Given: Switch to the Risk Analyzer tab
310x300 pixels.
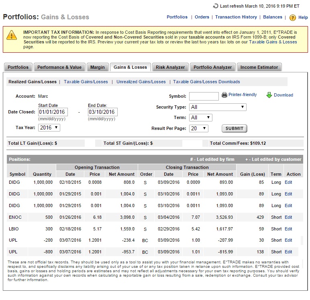Looking at the screenshot, I should pos(170,67).
